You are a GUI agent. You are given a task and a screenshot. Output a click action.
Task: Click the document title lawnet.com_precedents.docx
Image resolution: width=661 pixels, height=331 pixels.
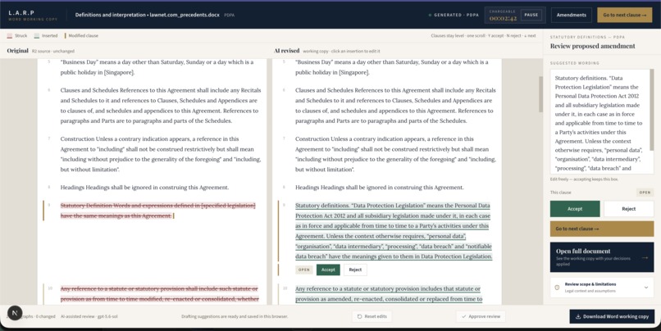(x=147, y=15)
